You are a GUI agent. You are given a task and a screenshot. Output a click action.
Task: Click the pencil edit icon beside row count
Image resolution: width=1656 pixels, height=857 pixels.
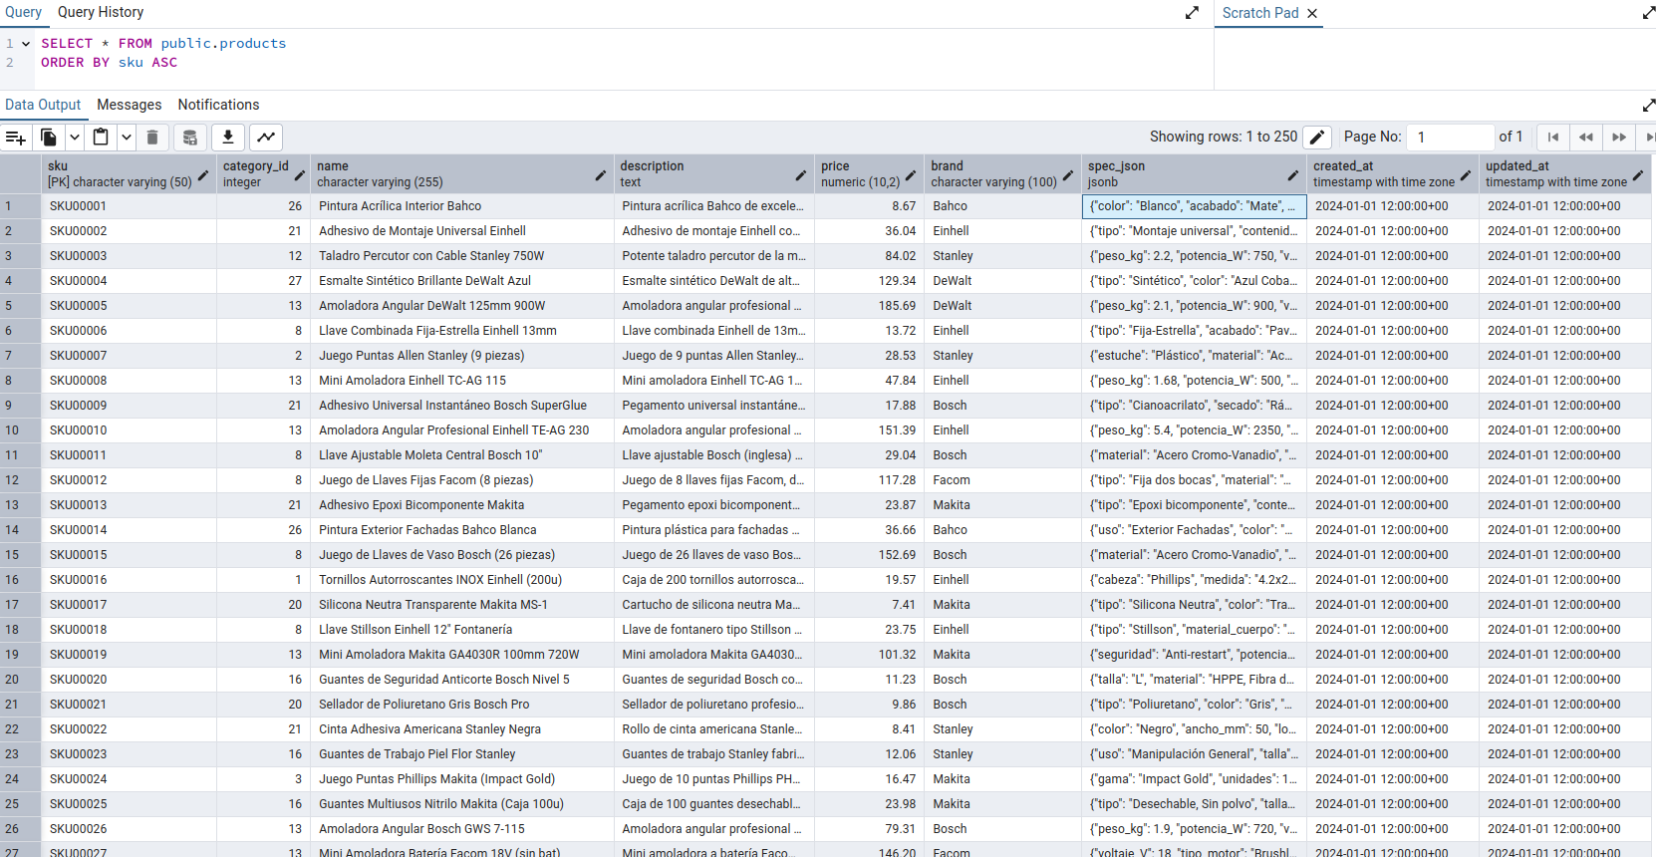point(1317,138)
